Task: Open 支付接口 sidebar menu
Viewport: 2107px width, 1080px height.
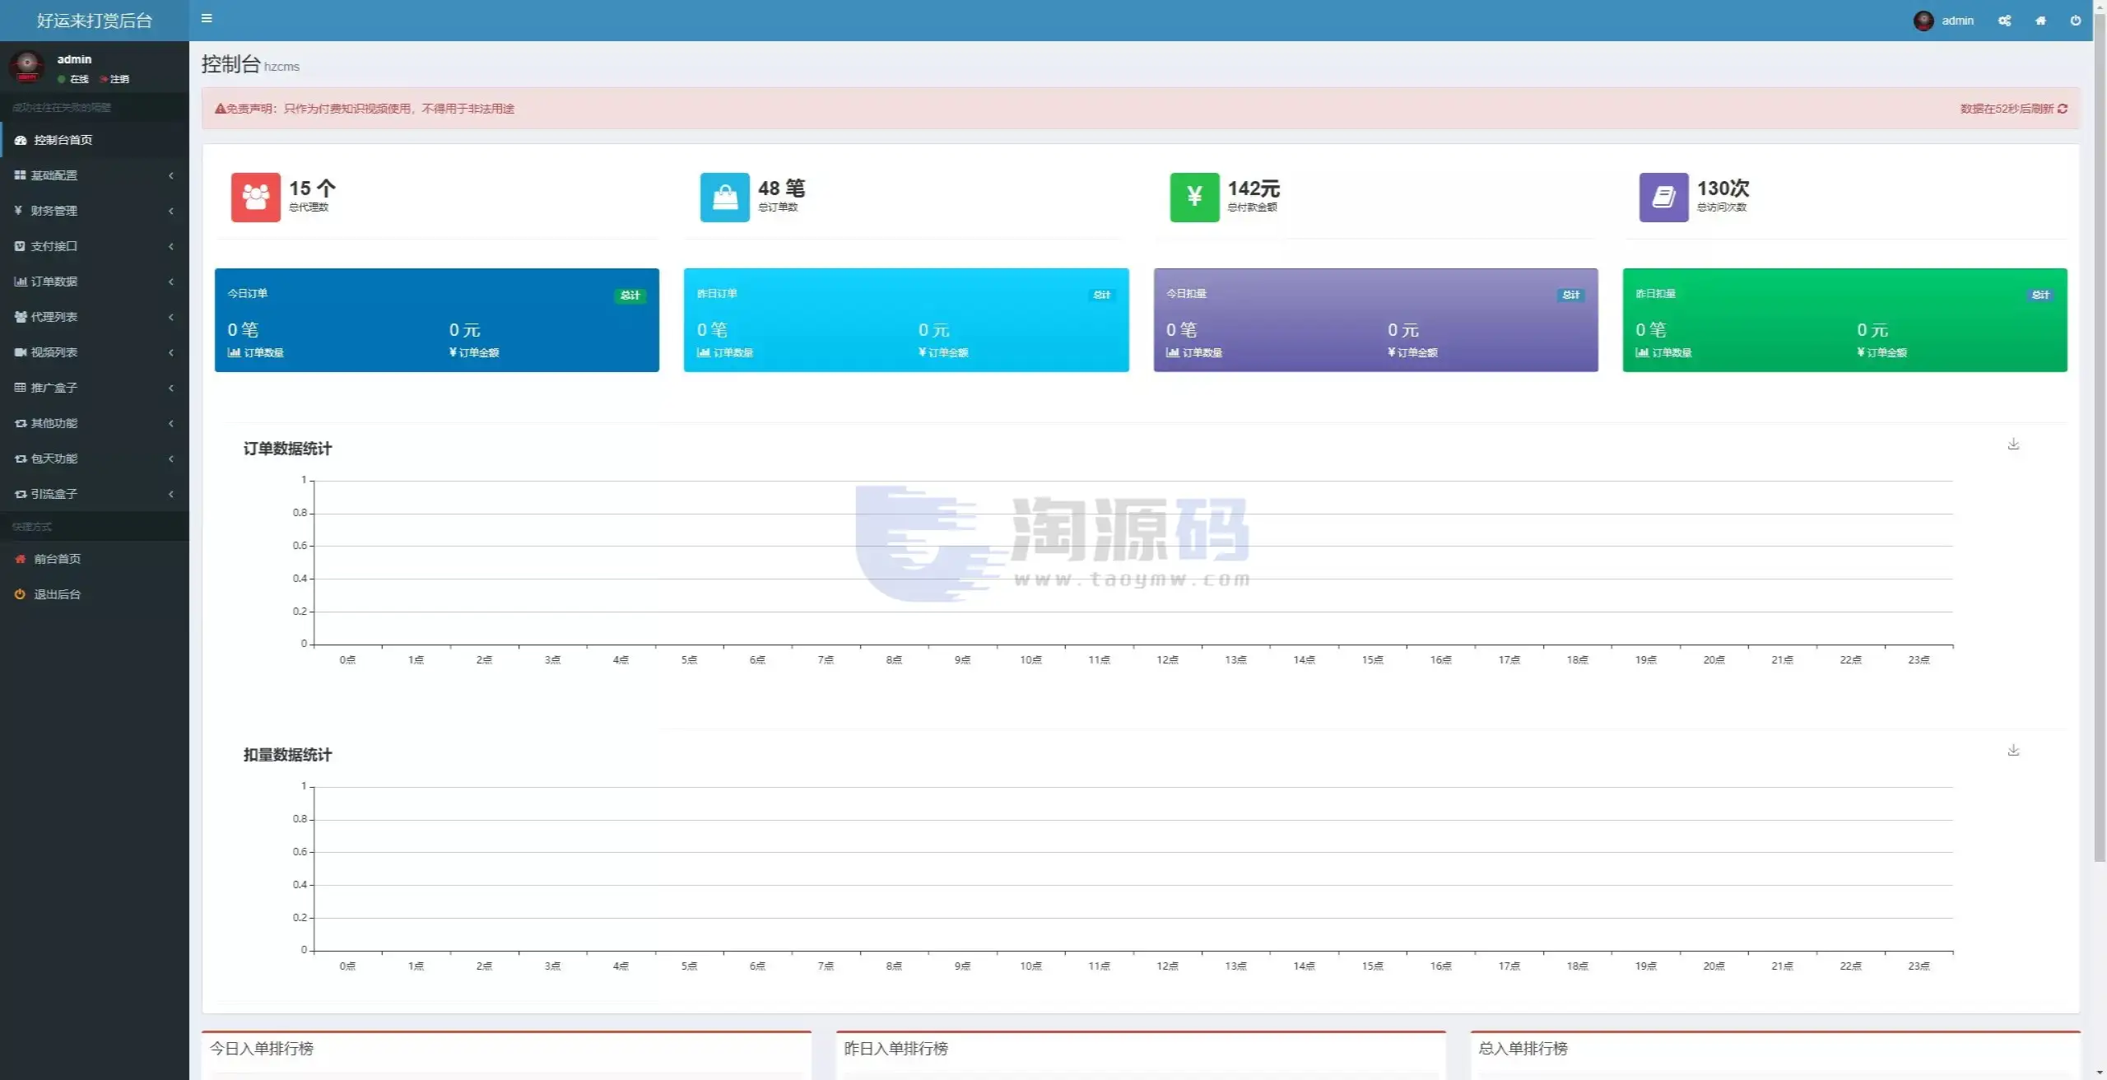Action: [x=95, y=246]
